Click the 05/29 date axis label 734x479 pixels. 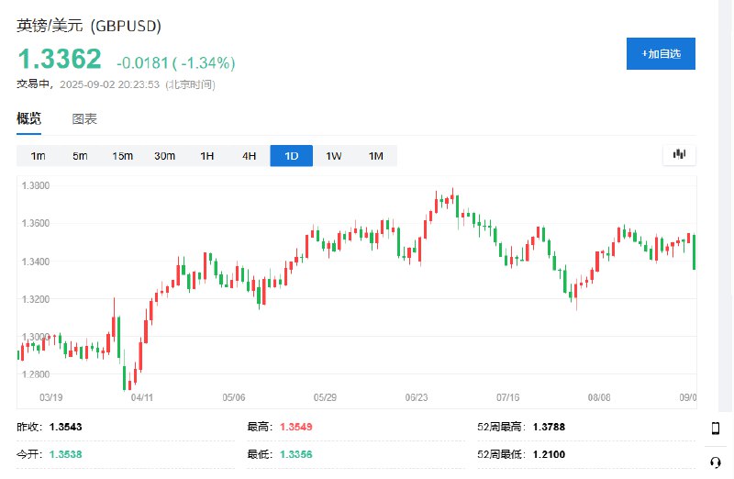pos(325,397)
